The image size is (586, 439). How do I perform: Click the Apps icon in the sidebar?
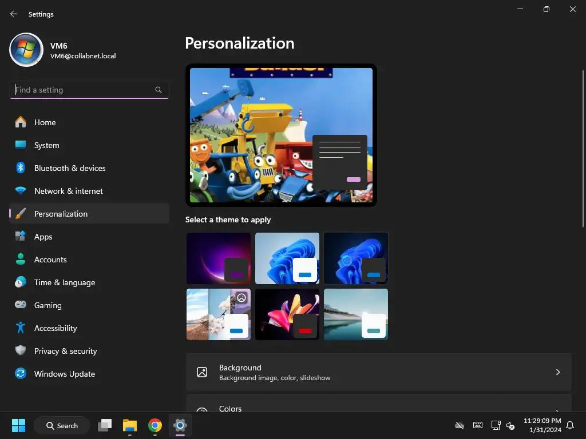pos(21,236)
